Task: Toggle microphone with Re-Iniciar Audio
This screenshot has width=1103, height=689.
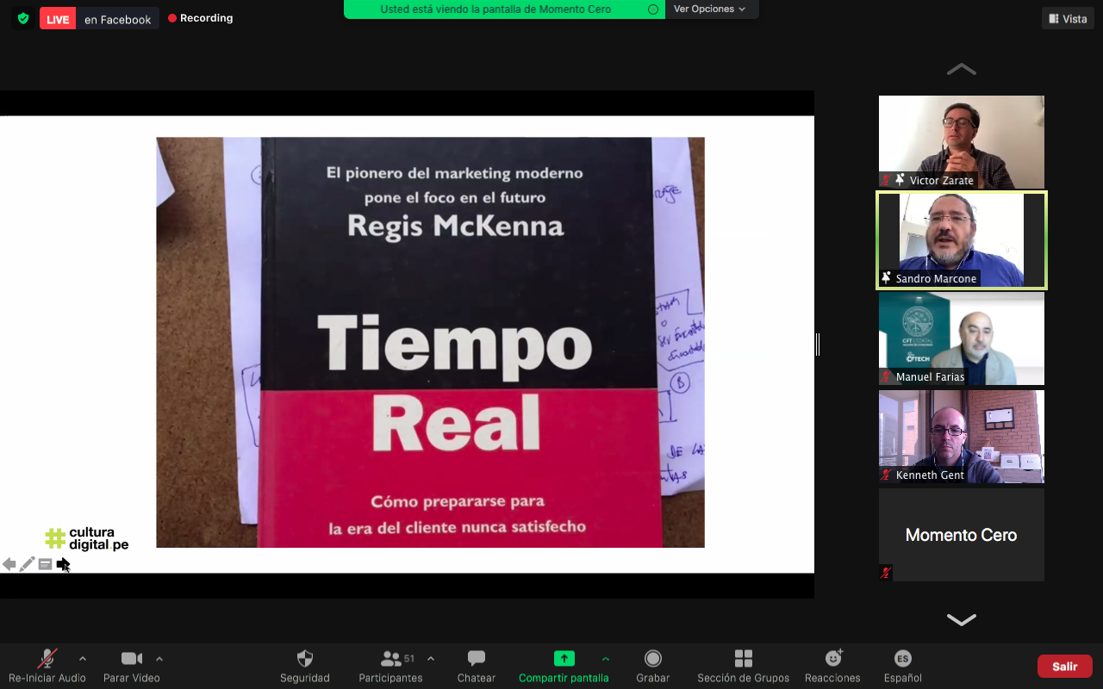Action: [47, 660]
